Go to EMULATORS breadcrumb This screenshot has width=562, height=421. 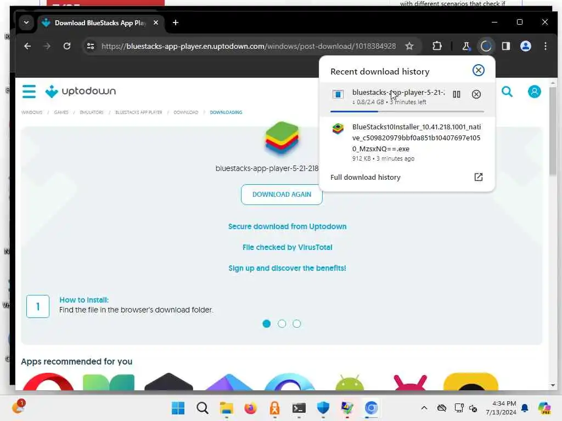(92, 112)
